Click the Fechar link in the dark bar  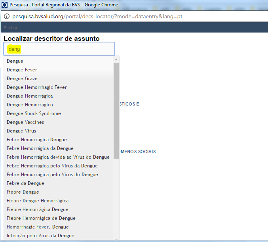pyautogui.click(x=11, y=28)
